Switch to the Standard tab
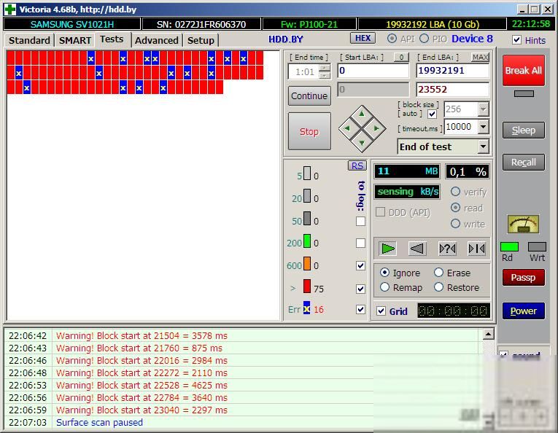Image resolution: width=558 pixels, height=433 pixels. coord(29,40)
